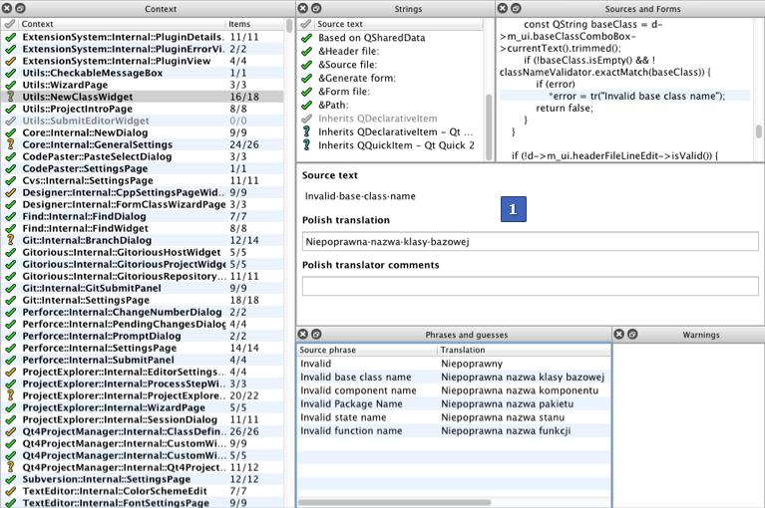This screenshot has width=765, height=508.
Task: Toggle checkmark for 'Based on QSharedData' string
Action: [307, 38]
